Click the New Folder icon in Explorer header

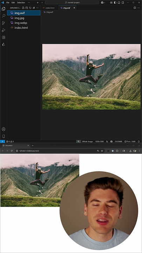27,8
